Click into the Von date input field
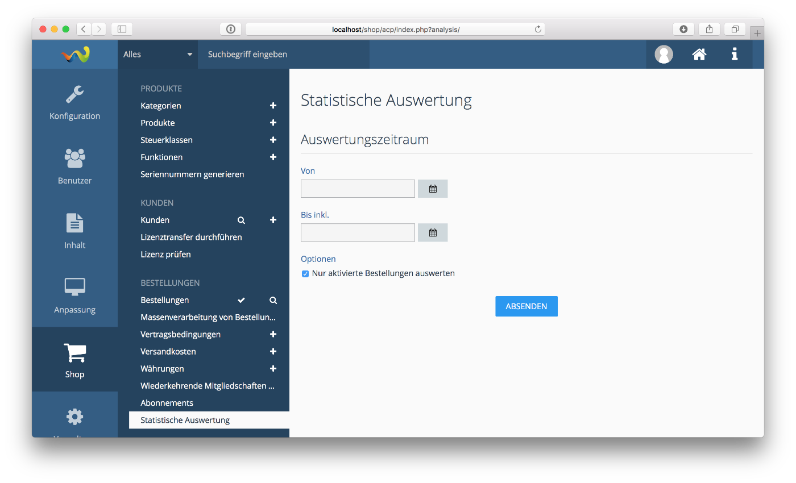Screen dimensions: 796x483 tap(358, 189)
